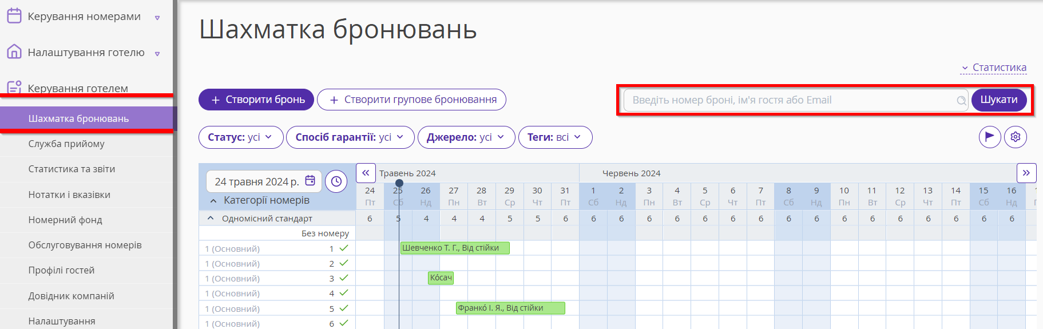Screen dimensions: 1043x329
Task: Expand the Статистика link
Action: [994, 68]
